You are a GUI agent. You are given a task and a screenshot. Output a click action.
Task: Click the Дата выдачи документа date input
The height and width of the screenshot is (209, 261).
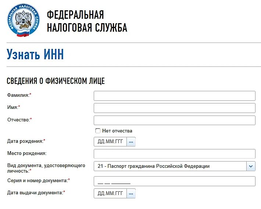pos(110,193)
